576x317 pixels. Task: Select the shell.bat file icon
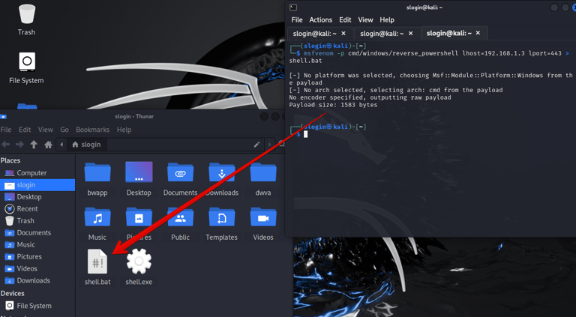[x=97, y=262]
